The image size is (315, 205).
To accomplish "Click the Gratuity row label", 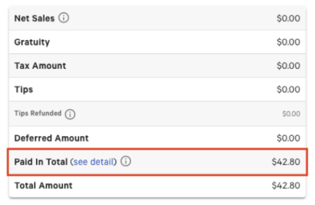I will [x=32, y=42].
